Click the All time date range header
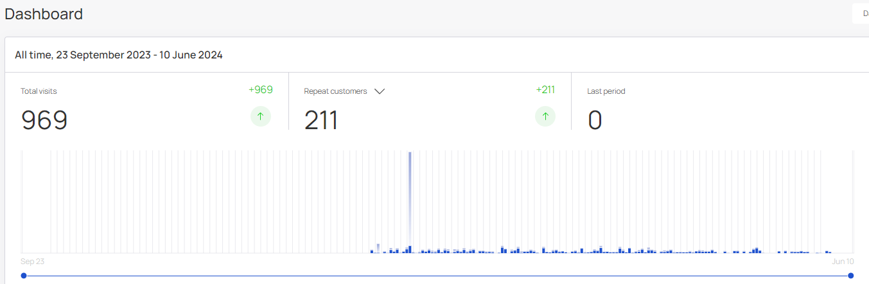The image size is (869, 284). (x=119, y=55)
